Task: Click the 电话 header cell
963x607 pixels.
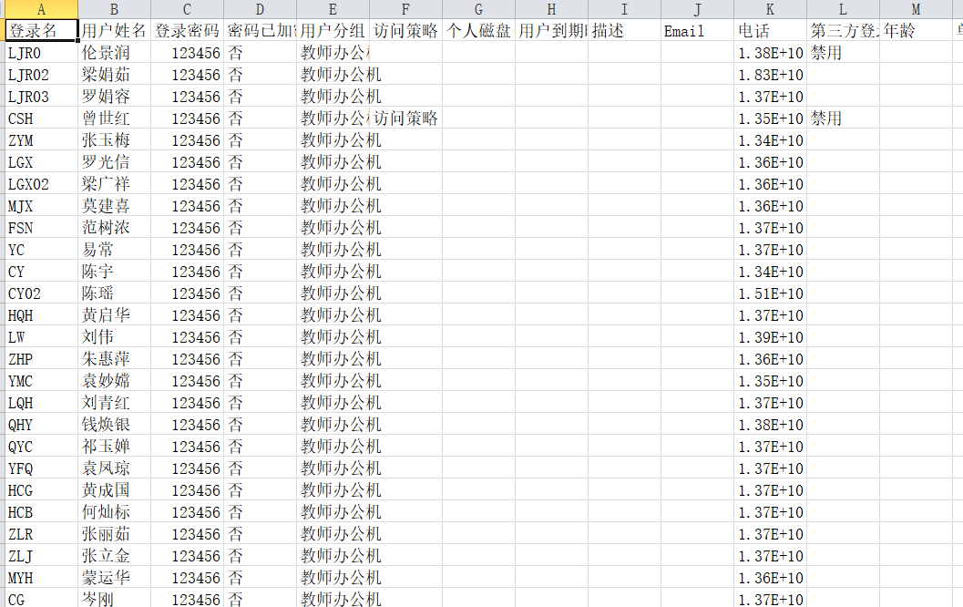Action: (770, 31)
